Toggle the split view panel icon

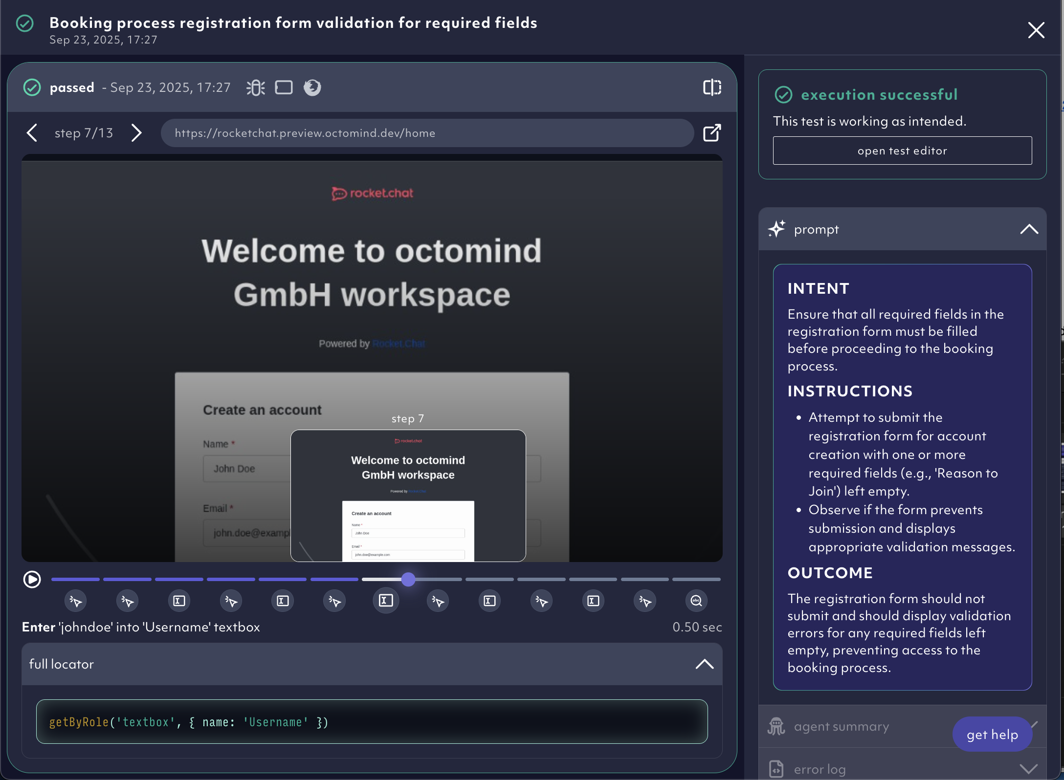pos(712,87)
